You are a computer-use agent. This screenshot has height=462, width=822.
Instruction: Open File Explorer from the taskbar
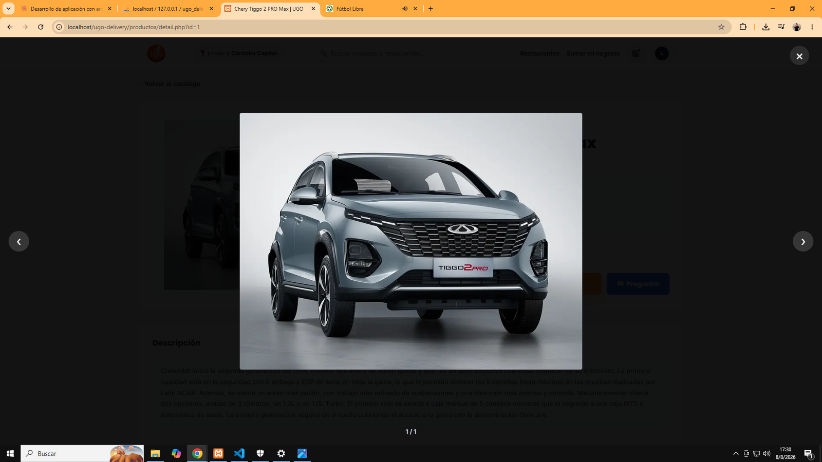pyautogui.click(x=155, y=453)
